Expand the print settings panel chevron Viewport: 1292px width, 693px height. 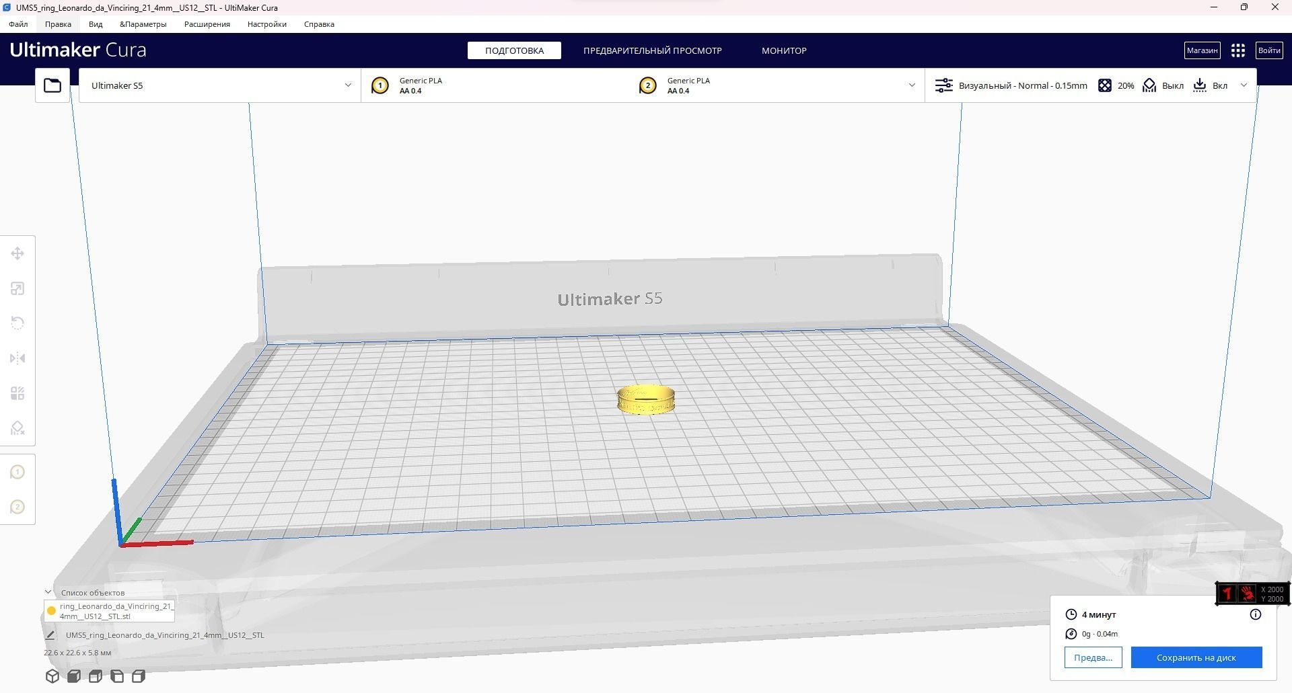point(1244,85)
